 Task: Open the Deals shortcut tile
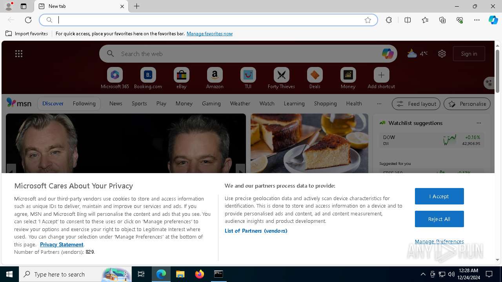coord(315,78)
